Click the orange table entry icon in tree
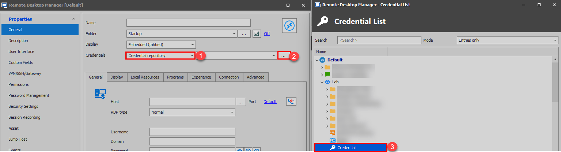Screen dimensions: 561x152 coord(333,133)
